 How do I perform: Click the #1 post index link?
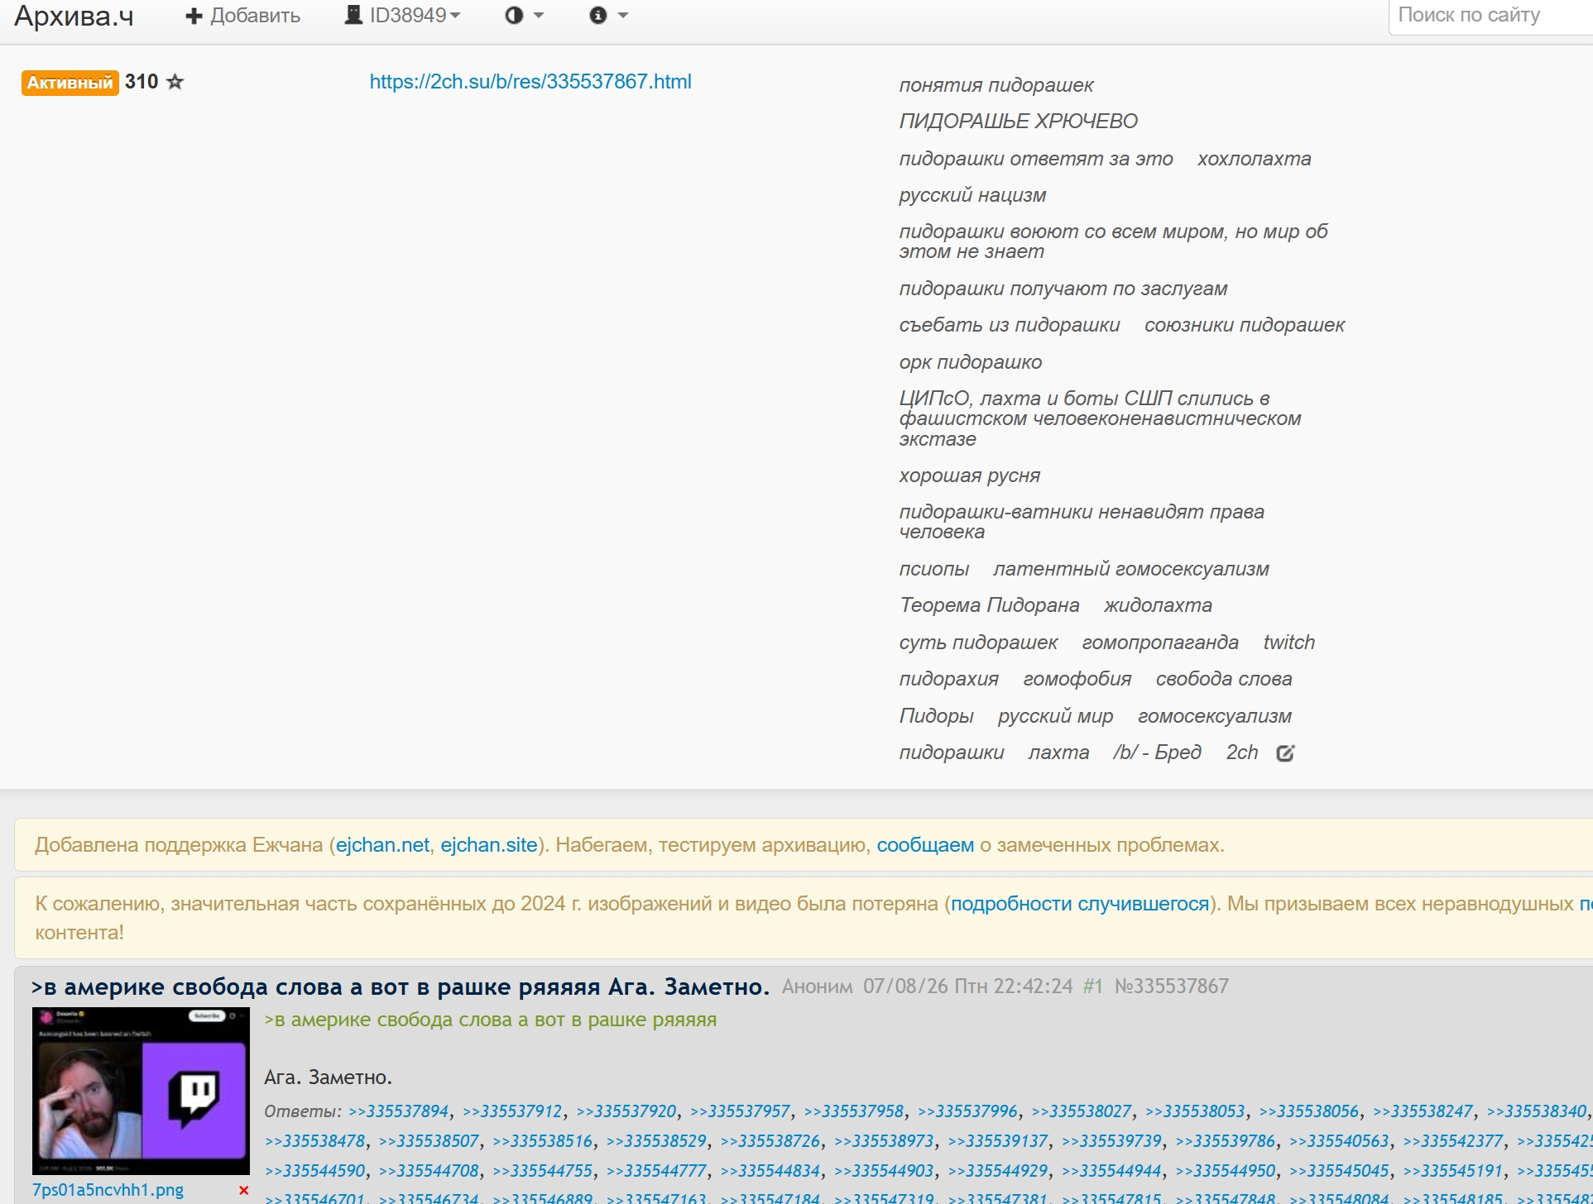point(1093,987)
